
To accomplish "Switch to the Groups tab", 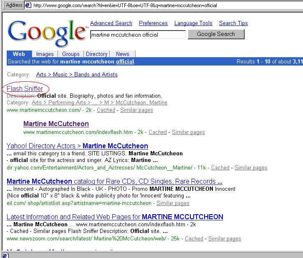I will coord(71,54).
